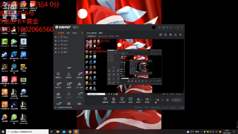This screenshot has height=134, width=238.
Task: Add a camera source
Action: (x=113, y=100)
